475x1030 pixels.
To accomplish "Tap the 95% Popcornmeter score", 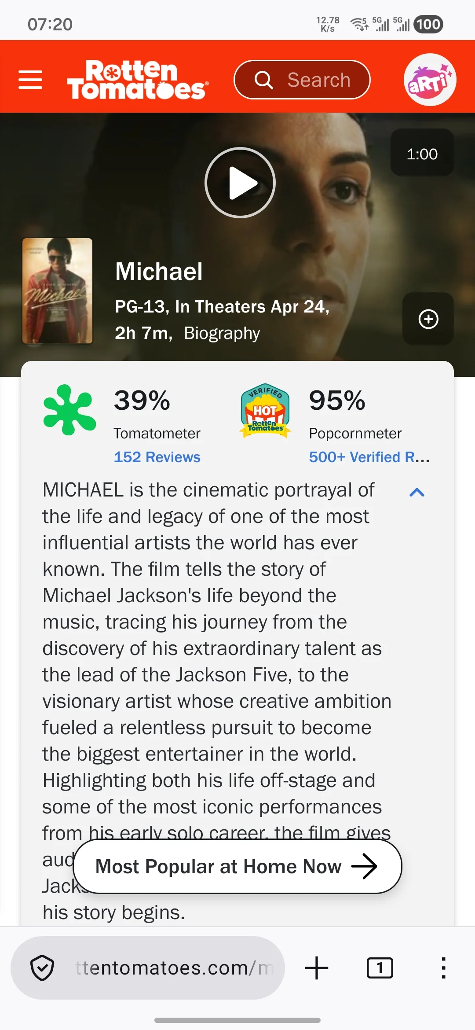I will click(337, 401).
